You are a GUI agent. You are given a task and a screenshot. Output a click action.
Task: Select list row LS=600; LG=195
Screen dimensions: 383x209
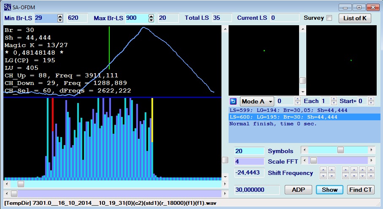(305, 117)
